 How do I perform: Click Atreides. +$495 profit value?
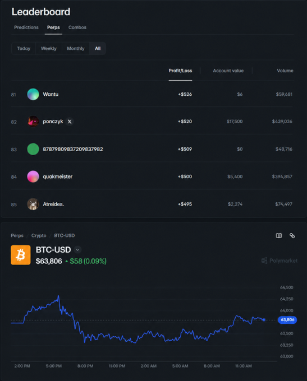coord(185,204)
